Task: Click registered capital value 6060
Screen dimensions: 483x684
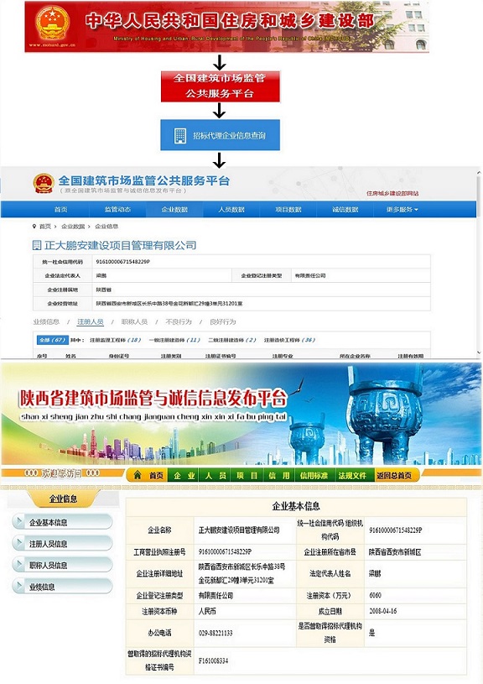Action: pos(375,595)
